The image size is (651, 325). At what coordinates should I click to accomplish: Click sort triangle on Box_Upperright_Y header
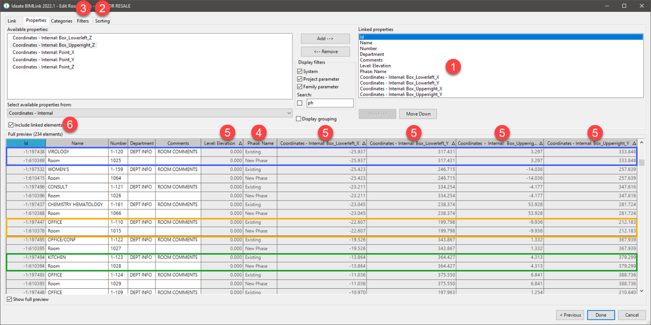634,144
